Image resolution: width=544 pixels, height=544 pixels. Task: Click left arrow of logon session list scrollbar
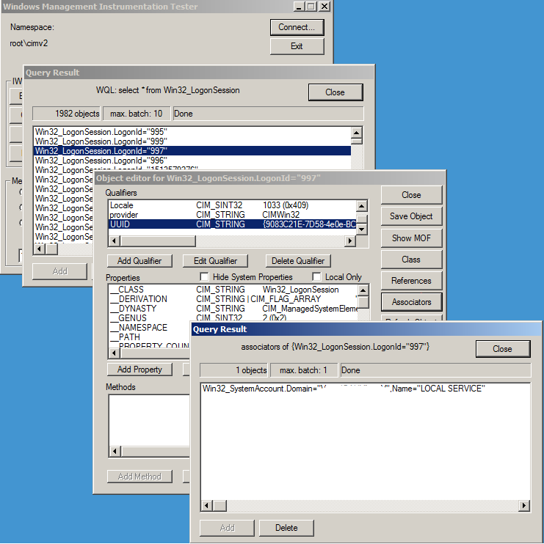(40, 249)
